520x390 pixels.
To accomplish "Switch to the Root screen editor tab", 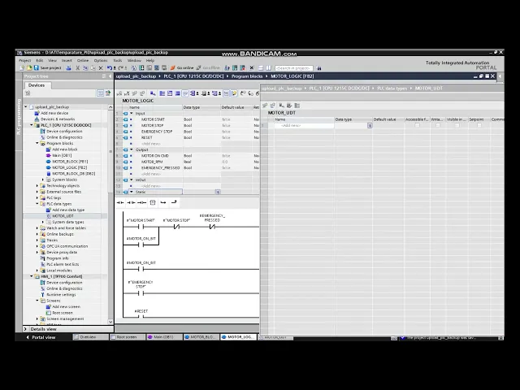I will 128,337.
